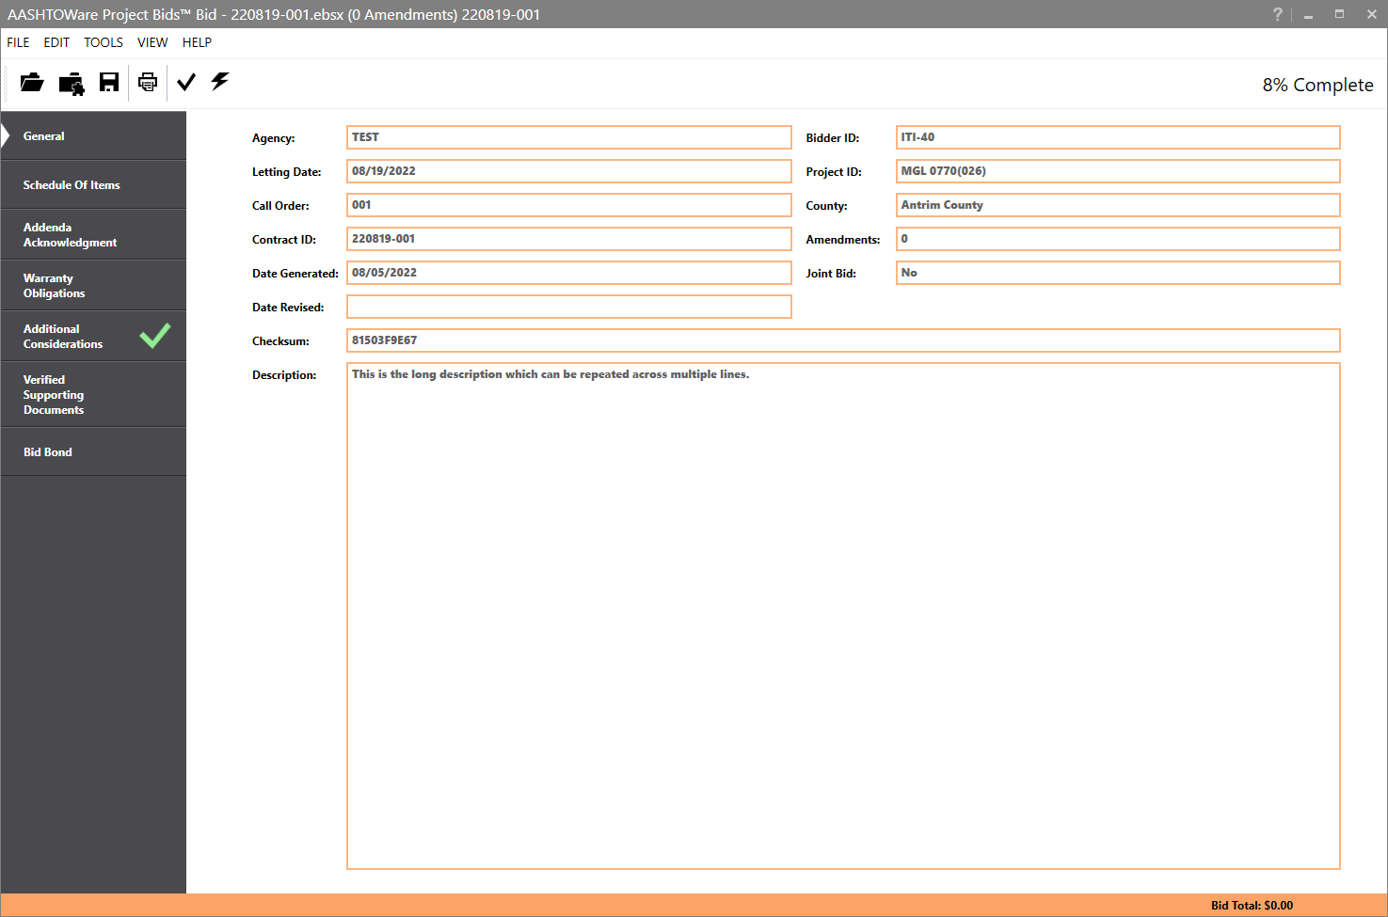Switch to Schedule Of Items section
1388x917 pixels.
pyautogui.click(x=72, y=185)
